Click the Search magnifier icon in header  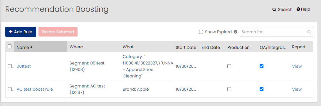coord(274,9)
